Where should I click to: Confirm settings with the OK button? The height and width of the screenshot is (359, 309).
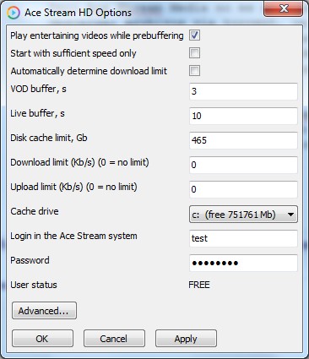tap(42, 339)
